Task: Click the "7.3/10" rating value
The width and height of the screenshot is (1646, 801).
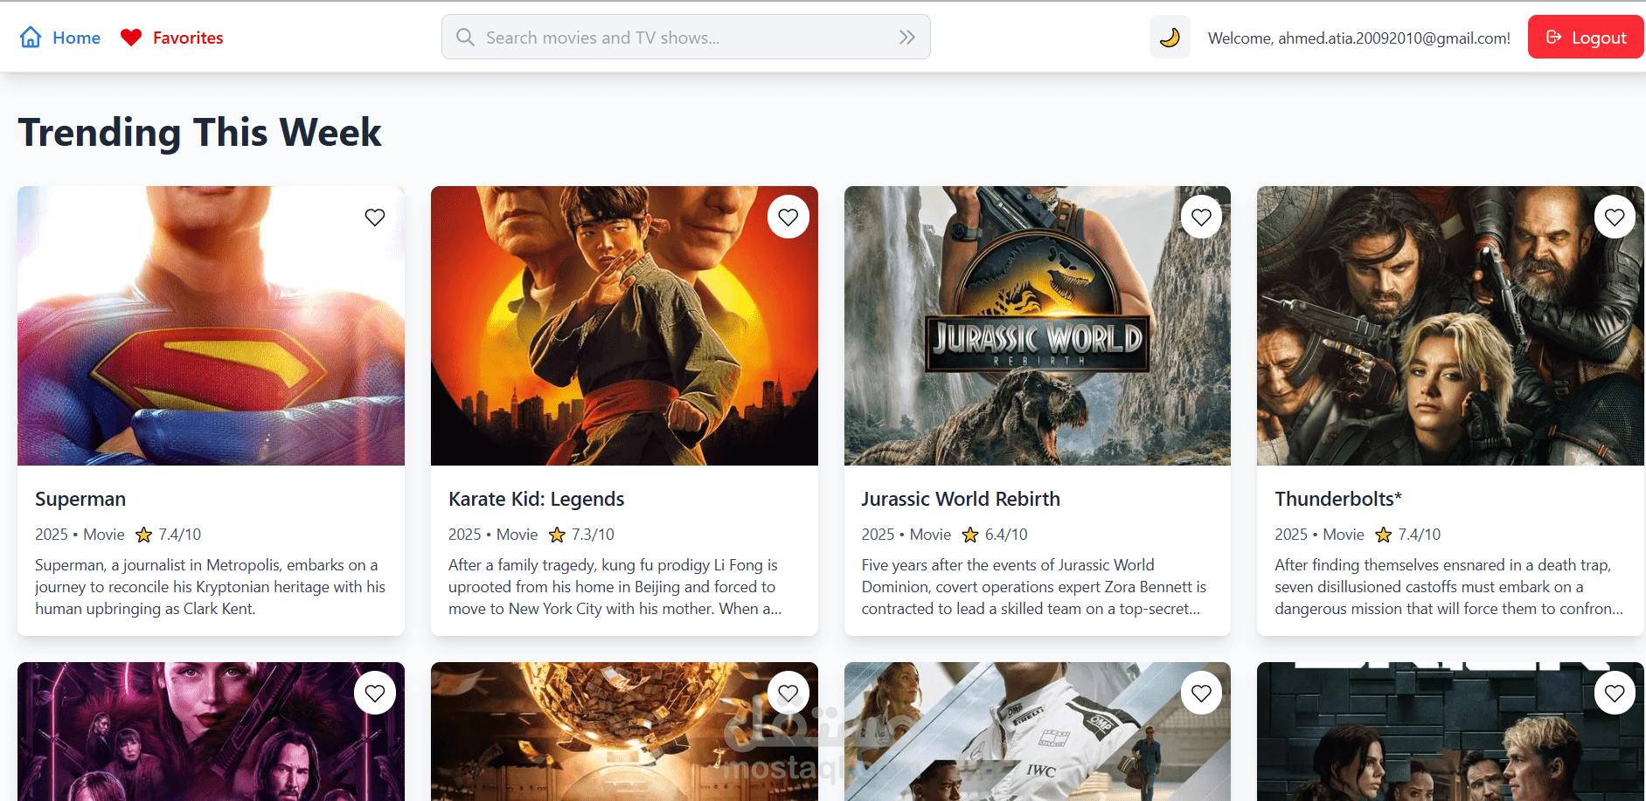Action: (x=594, y=535)
